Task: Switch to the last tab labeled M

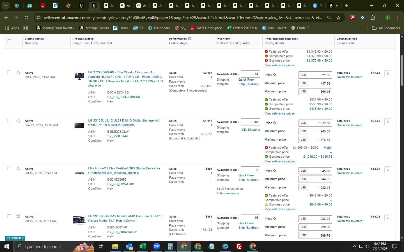Action: (x=334, y=6)
